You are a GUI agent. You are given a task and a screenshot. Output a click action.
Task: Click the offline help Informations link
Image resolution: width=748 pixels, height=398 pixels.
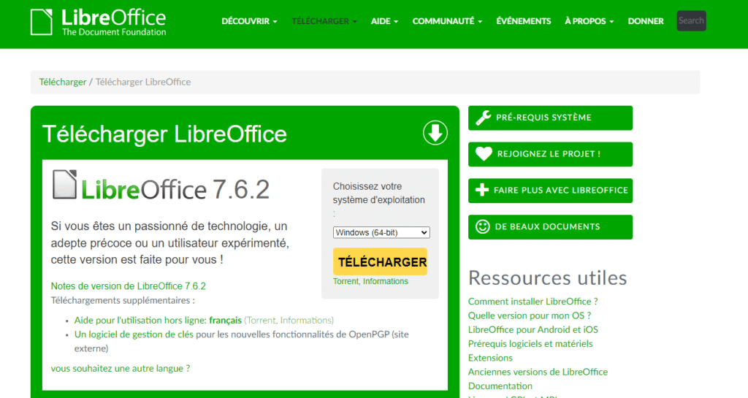tap(306, 321)
